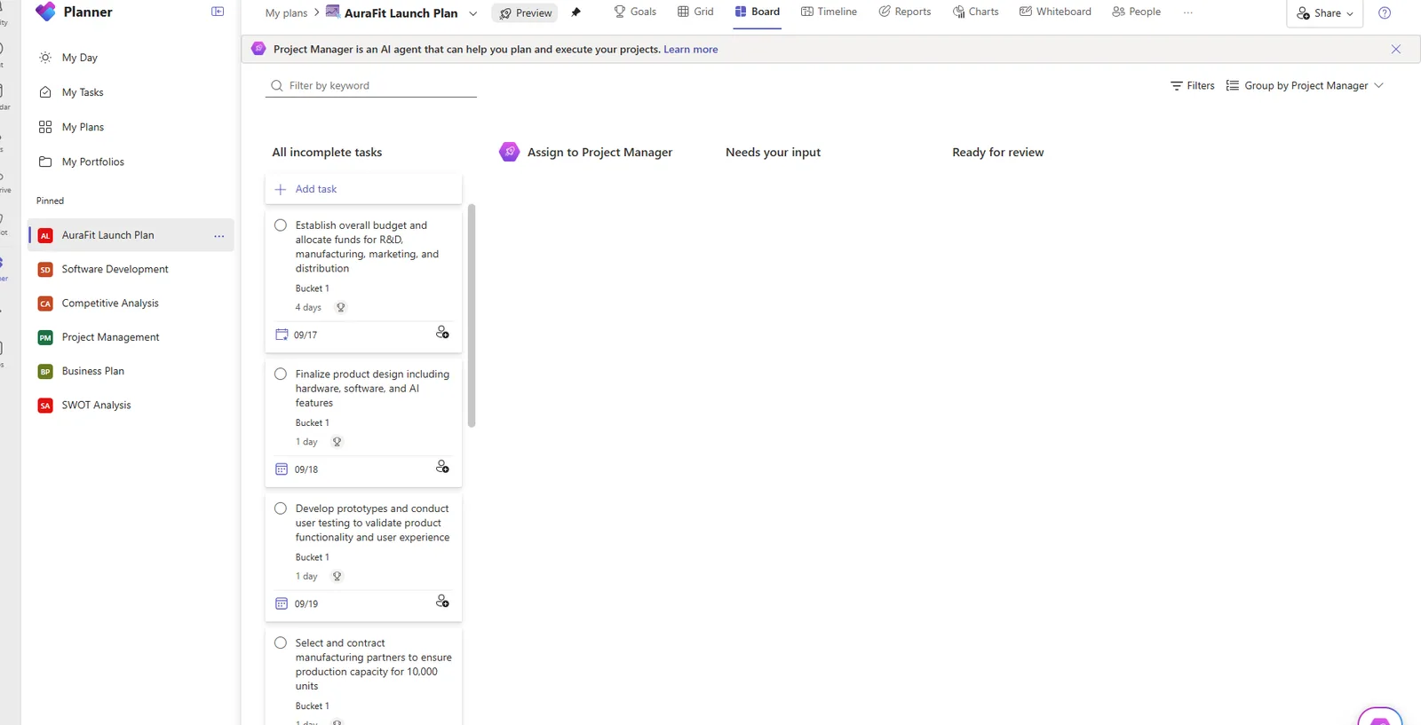Open Group by Project Manager dropdown
The height and width of the screenshot is (725, 1421).
click(x=1305, y=86)
